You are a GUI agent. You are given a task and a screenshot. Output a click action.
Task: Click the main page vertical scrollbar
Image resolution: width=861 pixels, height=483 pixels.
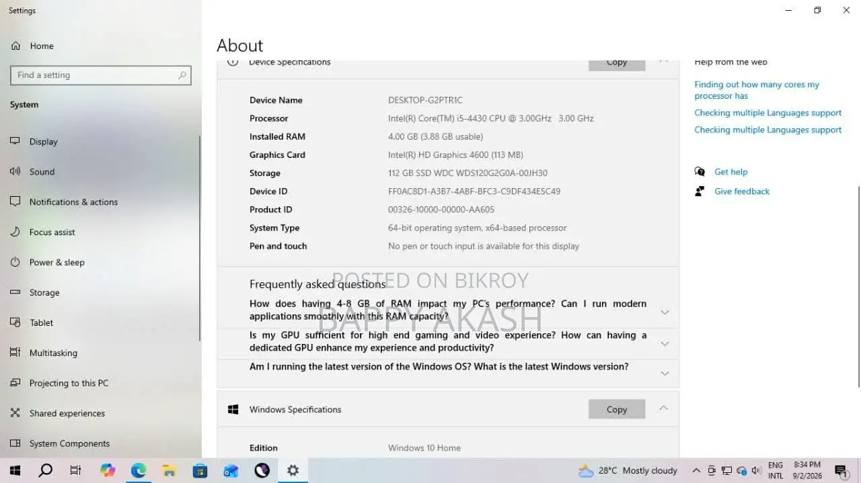[858, 287]
